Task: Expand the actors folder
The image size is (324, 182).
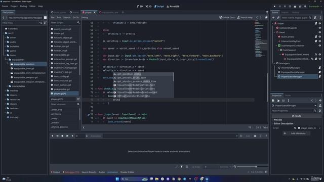Action: (6, 37)
